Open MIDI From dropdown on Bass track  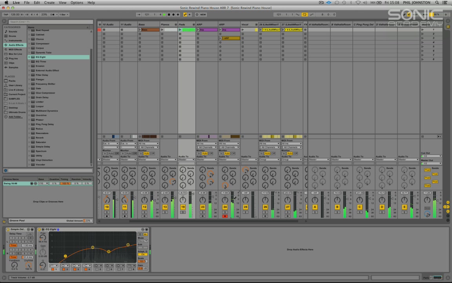pyautogui.click(x=148, y=143)
